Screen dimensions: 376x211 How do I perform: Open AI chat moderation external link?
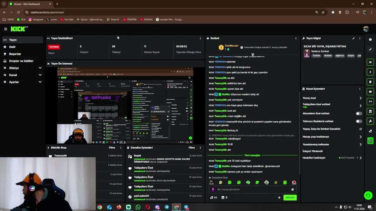coord(360,129)
